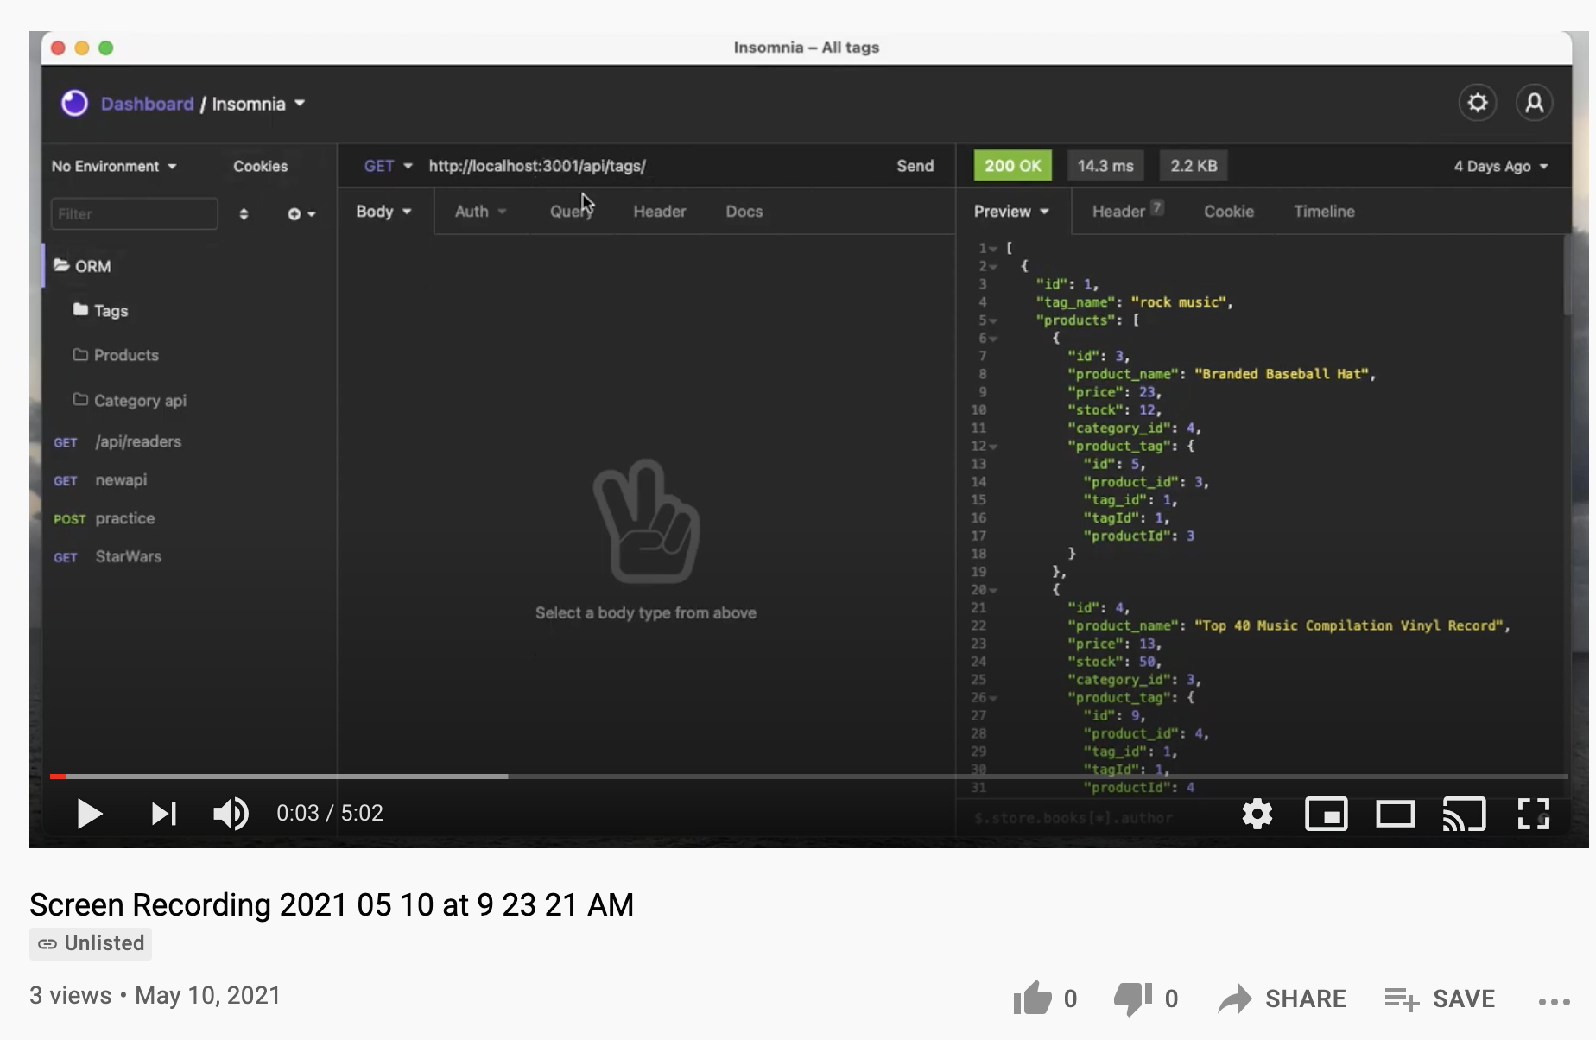The image size is (1596, 1040).
Task: Send the request
Action: pyautogui.click(x=915, y=166)
